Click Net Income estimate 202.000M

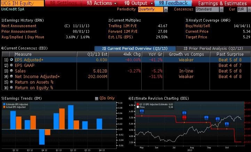pyautogui.click(x=97, y=76)
